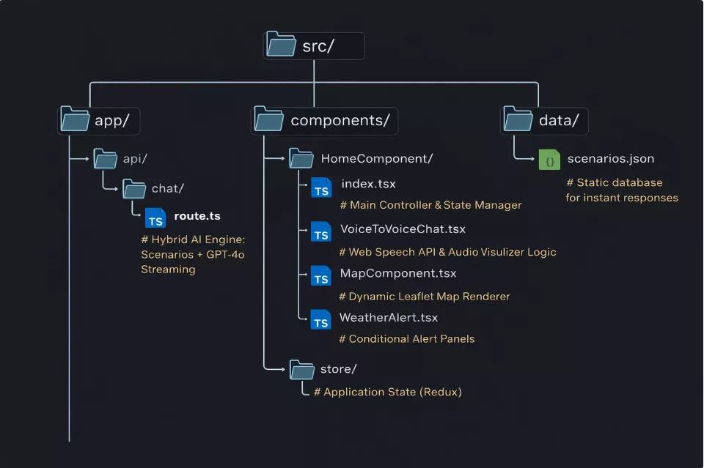Click the WeatherAlert.tsx file icon
The image size is (704, 468).
(x=320, y=320)
